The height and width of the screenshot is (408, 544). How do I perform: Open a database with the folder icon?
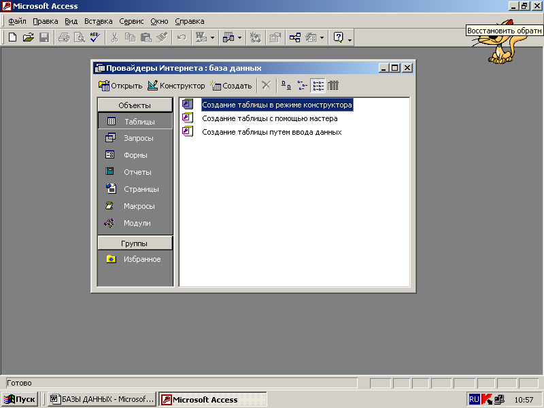click(28, 37)
